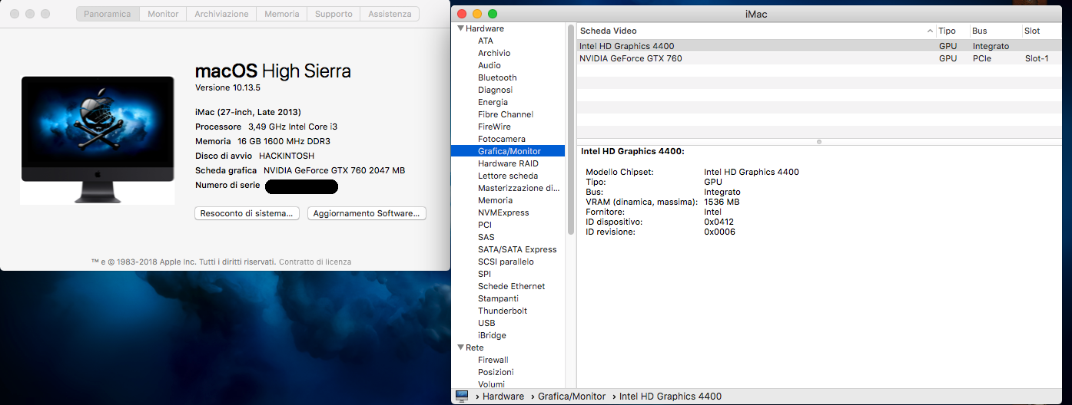This screenshot has height=405, width=1072.
Task: Select iBridge in sidebar
Action: [x=492, y=335]
